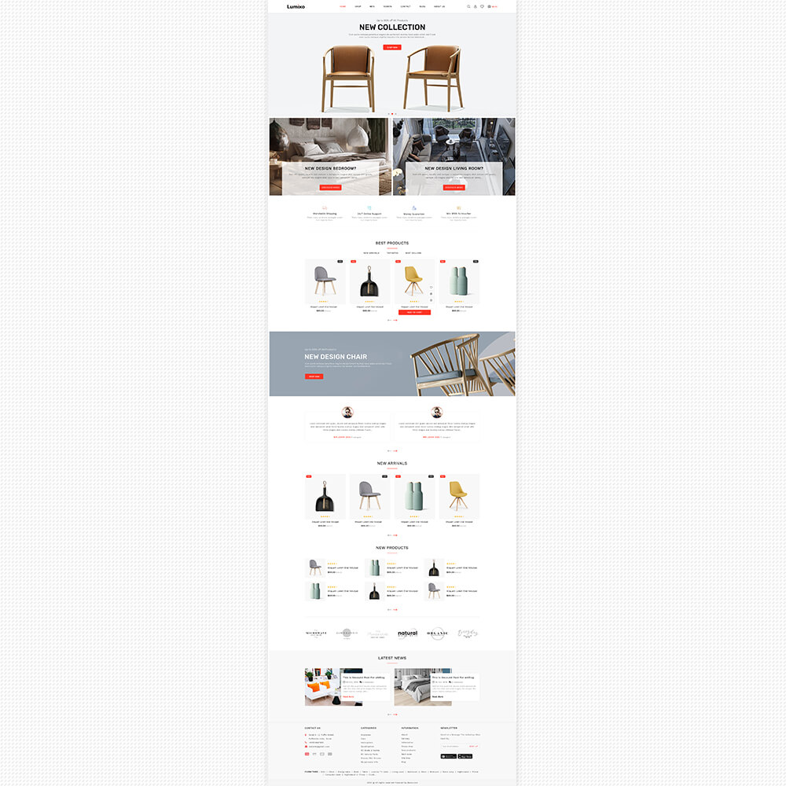The width and height of the screenshot is (786, 786).
Task: Click the Worldwide Shipping feature icon
Action: point(325,208)
